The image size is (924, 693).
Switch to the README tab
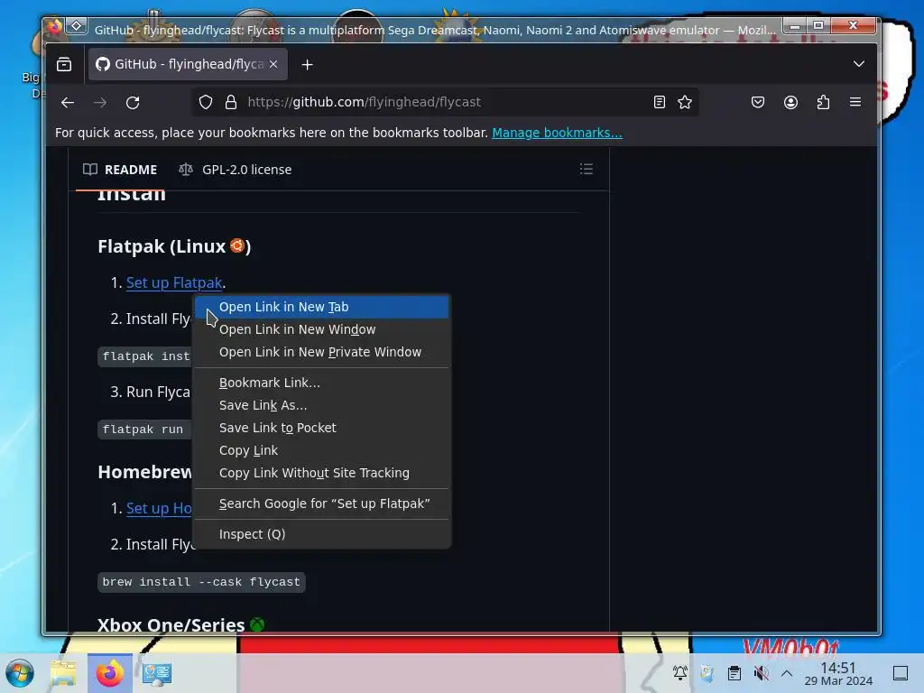120,170
